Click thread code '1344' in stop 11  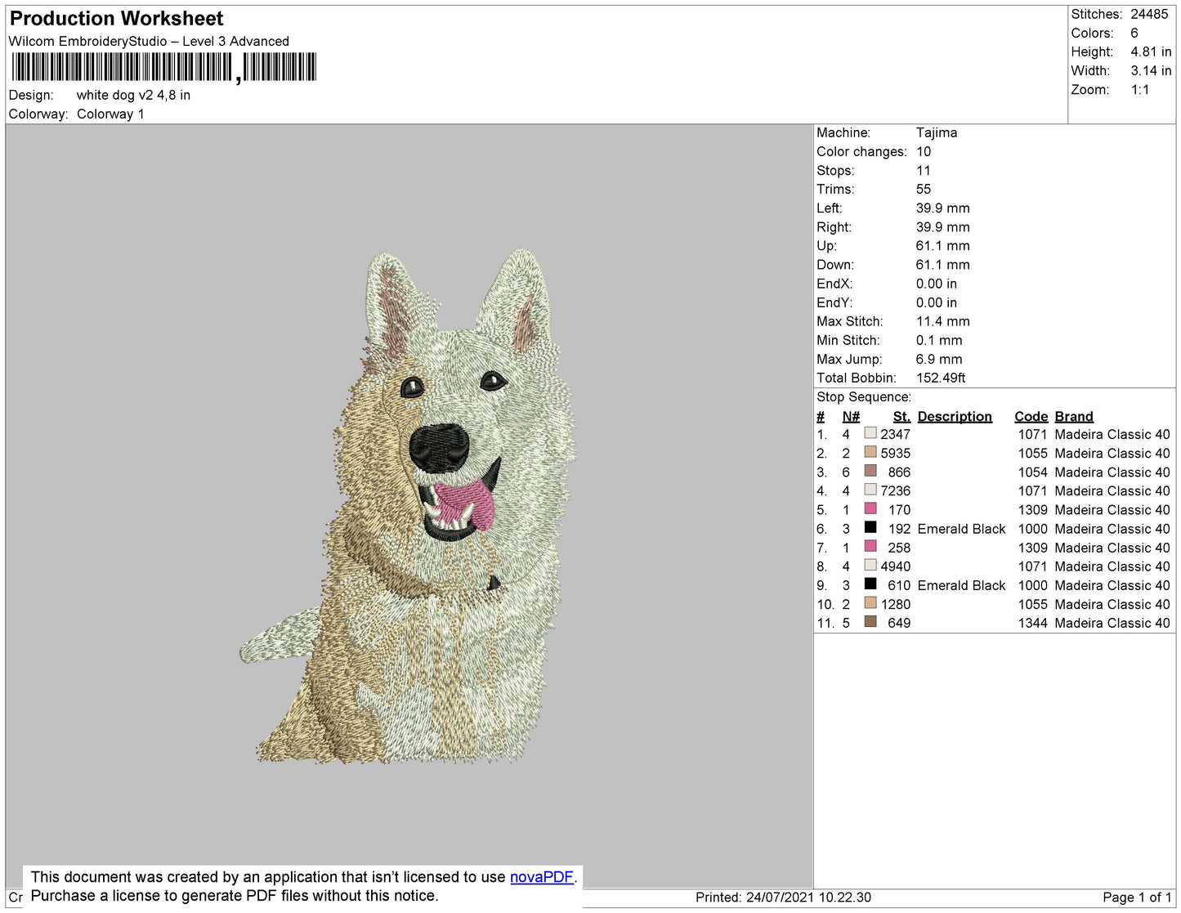click(x=1032, y=623)
